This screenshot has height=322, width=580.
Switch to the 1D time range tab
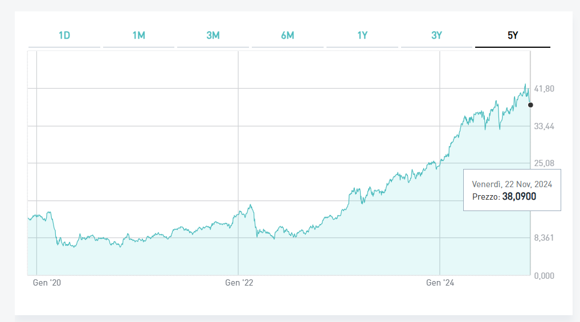point(64,35)
